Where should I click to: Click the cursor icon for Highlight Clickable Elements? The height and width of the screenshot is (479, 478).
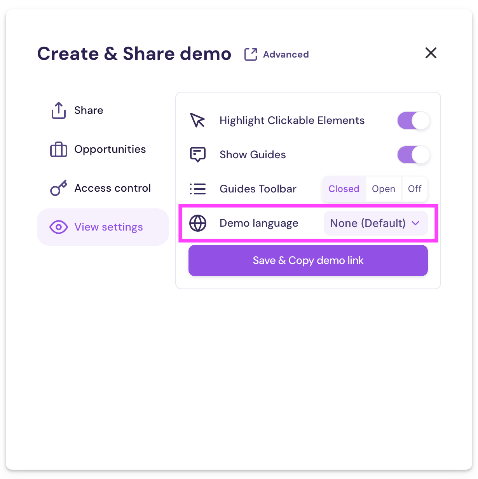(198, 121)
